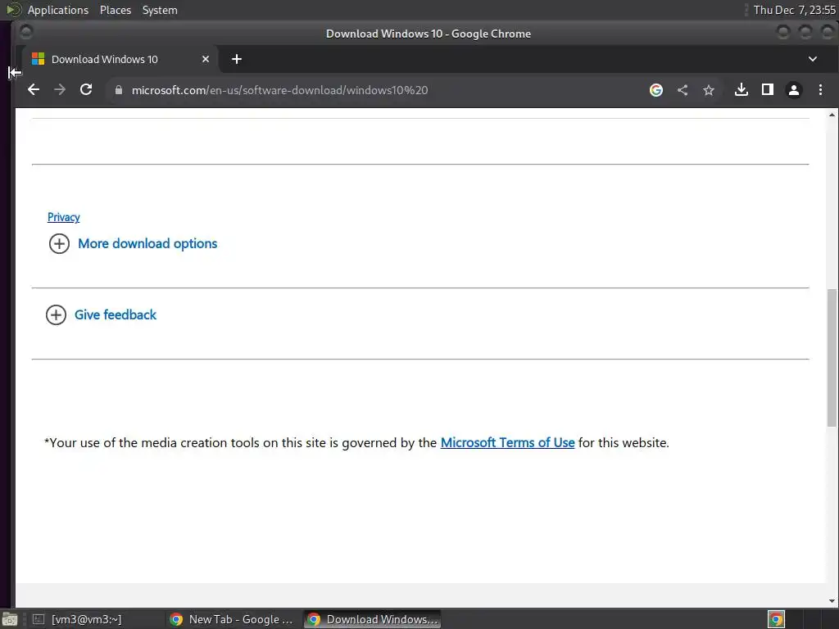Click the forward navigation arrow
Image resolution: width=839 pixels, height=629 pixels.
pyautogui.click(x=60, y=90)
